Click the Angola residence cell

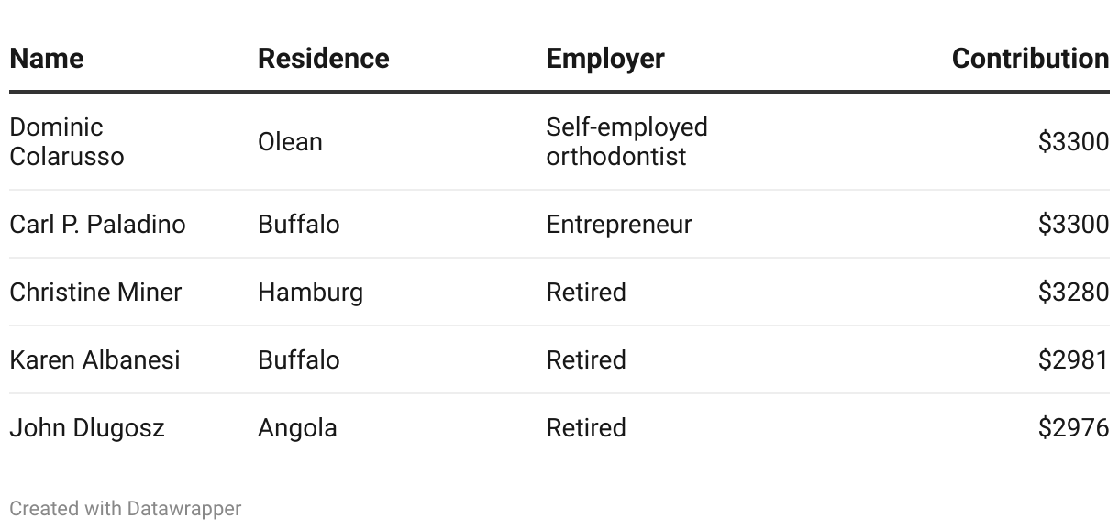pos(297,428)
